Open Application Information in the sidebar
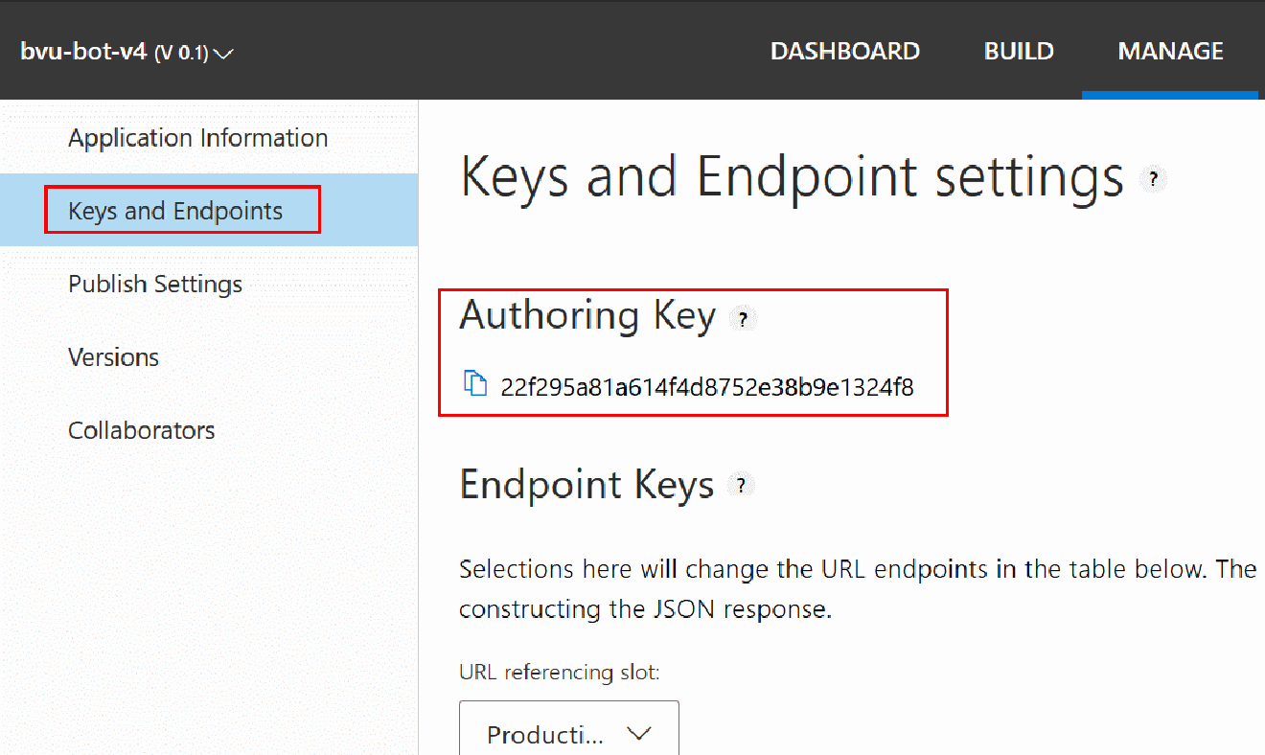The image size is (1265, 755). click(x=197, y=138)
